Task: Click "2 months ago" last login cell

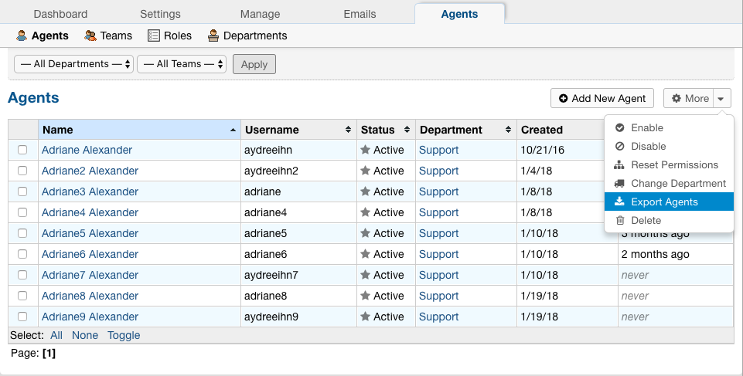Action: [655, 255]
